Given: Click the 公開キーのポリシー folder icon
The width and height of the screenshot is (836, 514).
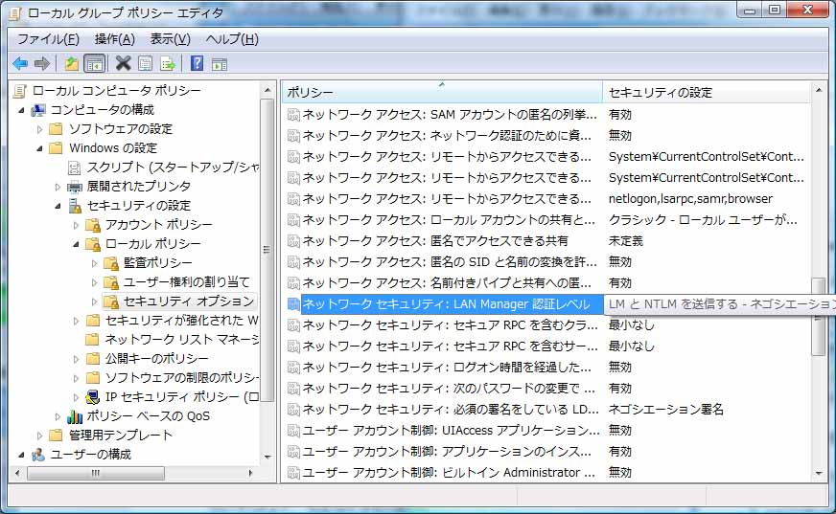Looking at the screenshot, I should pos(93,359).
